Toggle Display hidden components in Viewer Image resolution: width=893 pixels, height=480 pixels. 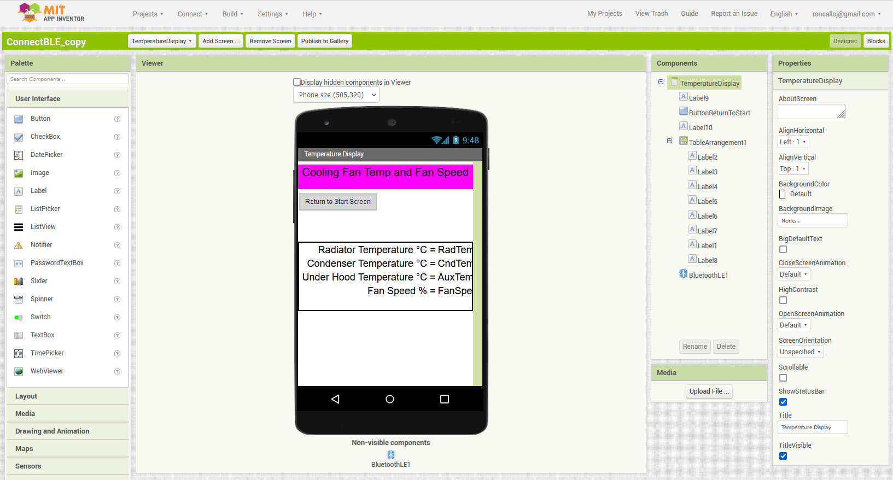tap(297, 82)
